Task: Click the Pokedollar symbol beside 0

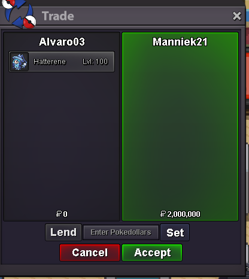Action: [59, 214]
